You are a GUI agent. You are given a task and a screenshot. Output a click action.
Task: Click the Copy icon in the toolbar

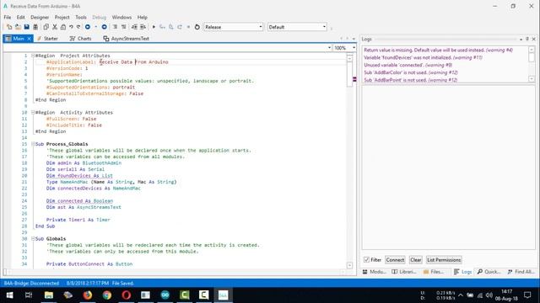(46, 27)
